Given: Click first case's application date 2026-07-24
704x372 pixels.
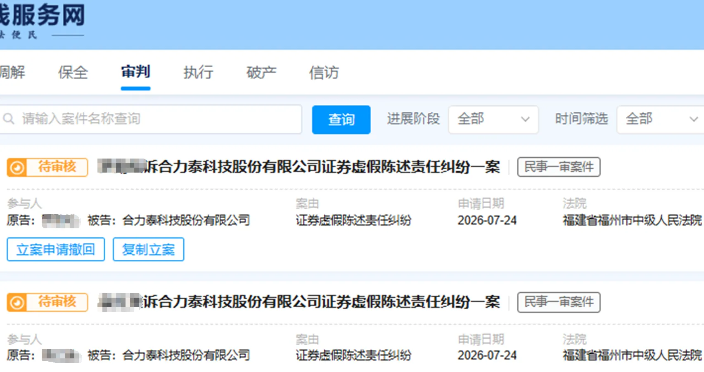Looking at the screenshot, I should pyautogui.click(x=487, y=220).
